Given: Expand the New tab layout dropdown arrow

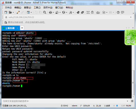Looking at the screenshot, I should tap(107, 12).
